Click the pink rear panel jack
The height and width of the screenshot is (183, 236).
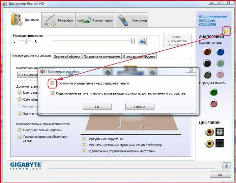(x=220, y=75)
